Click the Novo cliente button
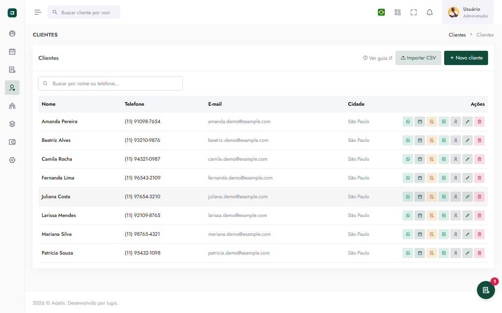Image resolution: width=502 pixels, height=313 pixels. coord(466,58)
